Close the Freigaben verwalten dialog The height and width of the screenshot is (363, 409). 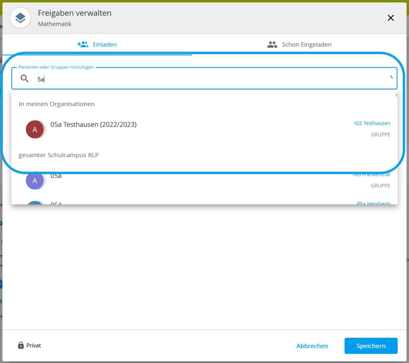391,18
